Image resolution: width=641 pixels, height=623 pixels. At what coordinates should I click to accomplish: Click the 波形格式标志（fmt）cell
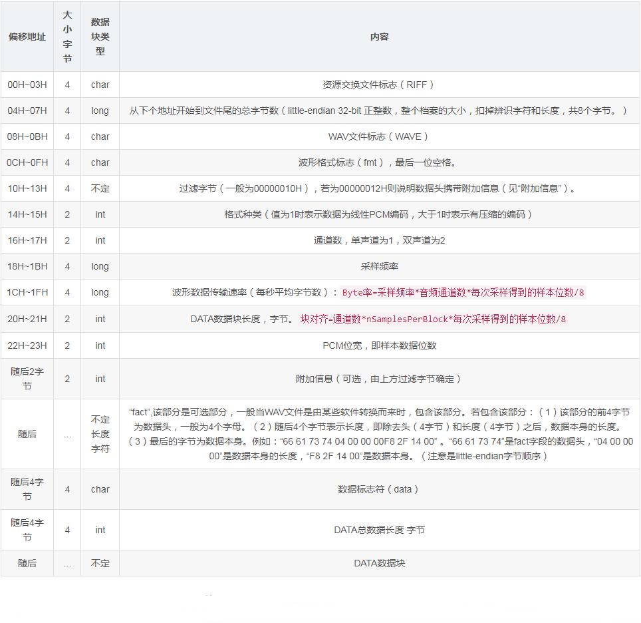379,162
